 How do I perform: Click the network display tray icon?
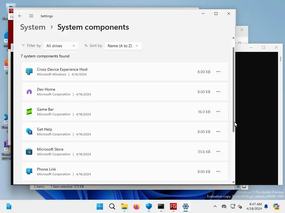[233, 206]
